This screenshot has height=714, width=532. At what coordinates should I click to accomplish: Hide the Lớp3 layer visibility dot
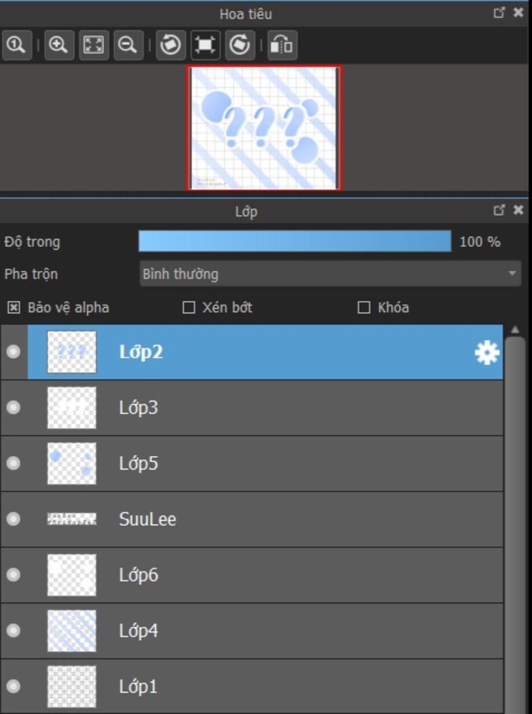[x=14, y=407]
